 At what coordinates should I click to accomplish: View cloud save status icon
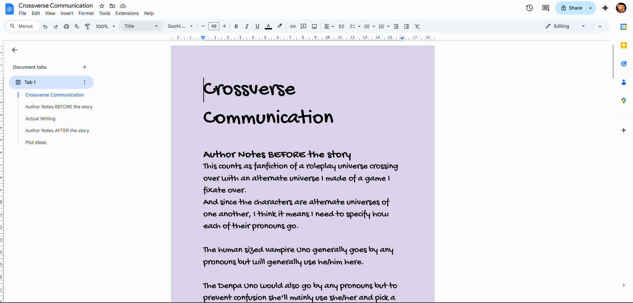coord(123,6)
